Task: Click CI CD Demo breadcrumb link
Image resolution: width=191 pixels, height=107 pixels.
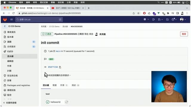Action: [x=54, y=26]
